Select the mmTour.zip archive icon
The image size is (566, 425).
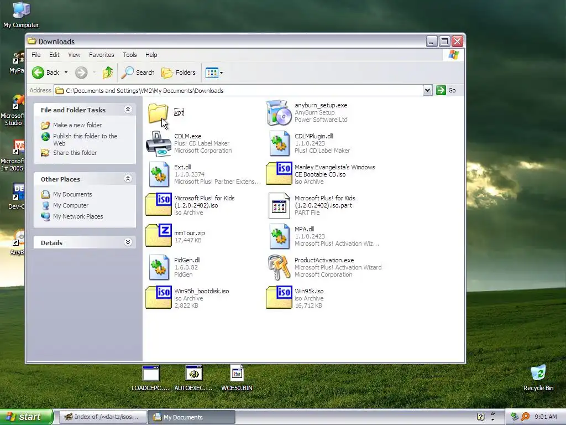pyautogui.click(x=158, y=235)
